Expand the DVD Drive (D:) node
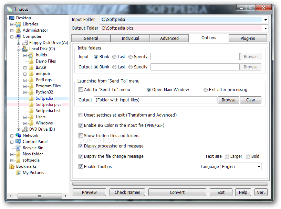The width and height of the screenshot is (281, 209). click(x=19, y=130)
